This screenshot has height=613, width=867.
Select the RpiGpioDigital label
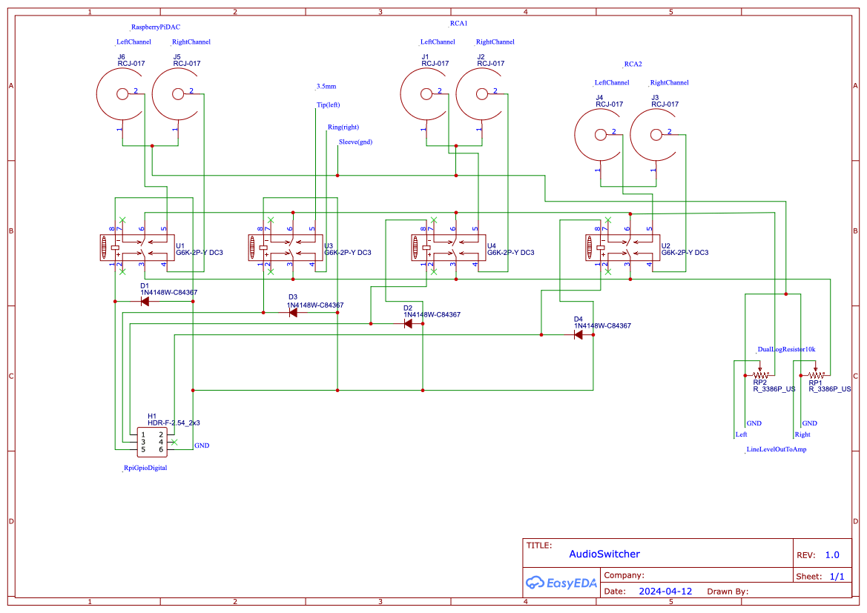point(145,468)
